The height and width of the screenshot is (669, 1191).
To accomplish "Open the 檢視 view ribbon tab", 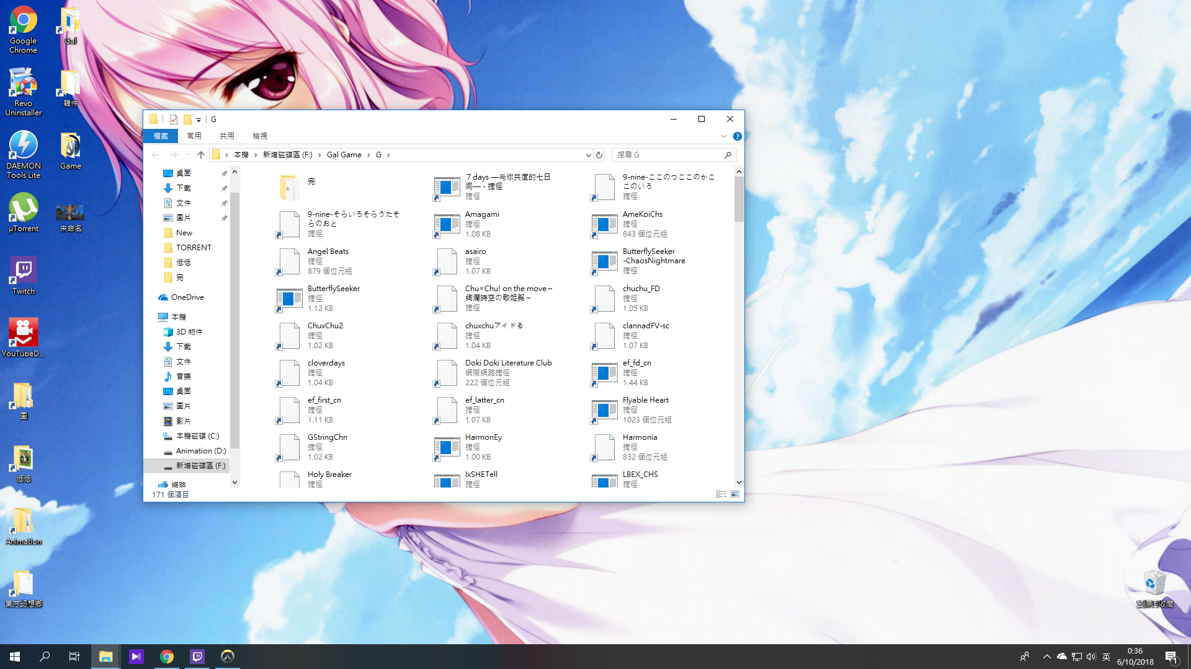I will coord(259,136).
